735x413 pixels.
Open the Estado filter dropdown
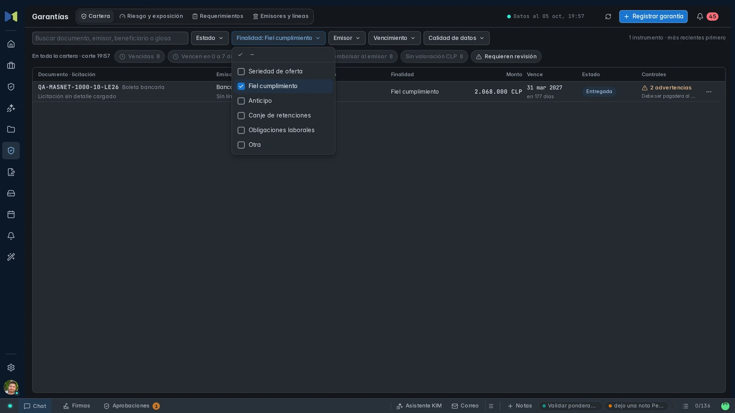tap(210, 38)
